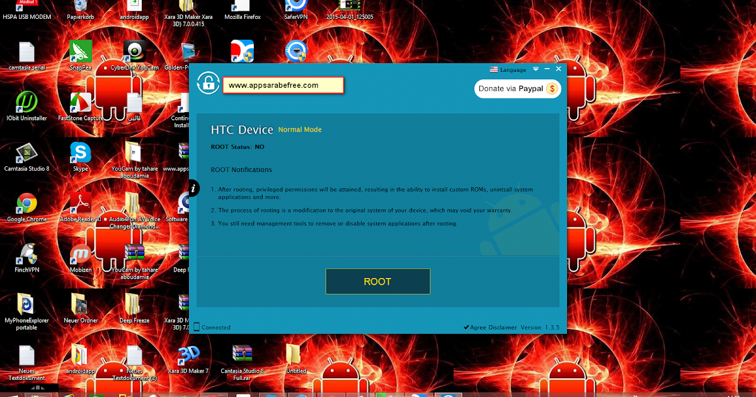Select the YouCam by tahare aboudamia folder
Image resolution: width=756 pixels, height=397 pixels.
[x=135, y=161]
